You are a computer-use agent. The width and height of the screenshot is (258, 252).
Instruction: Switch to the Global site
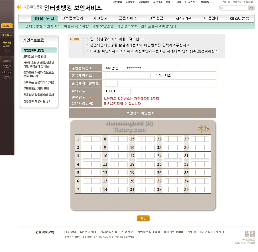(x=249, y=2)
